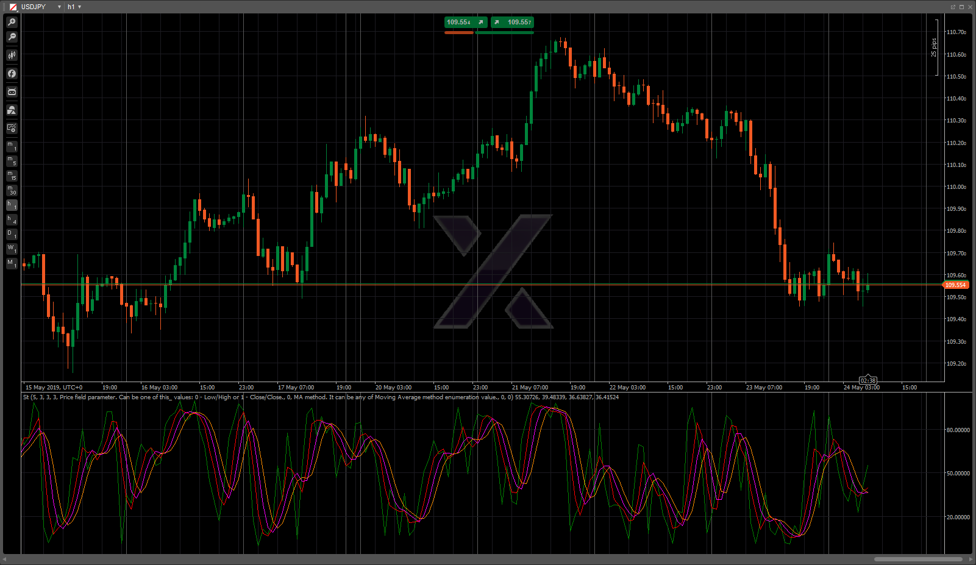This screenshot has height=565, width=976.
Task: Open the cBot robot icon
Action: [12, 92]
